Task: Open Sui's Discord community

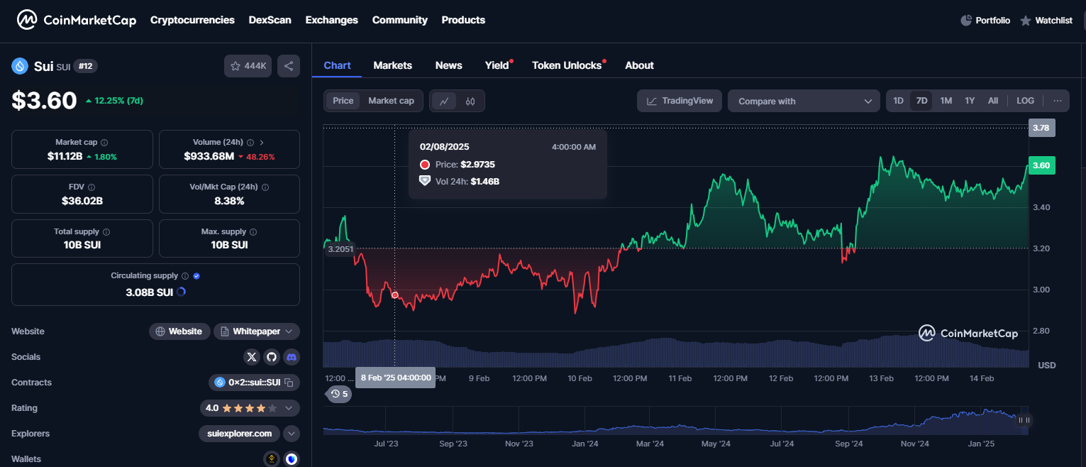Action: tap(292, 357)
